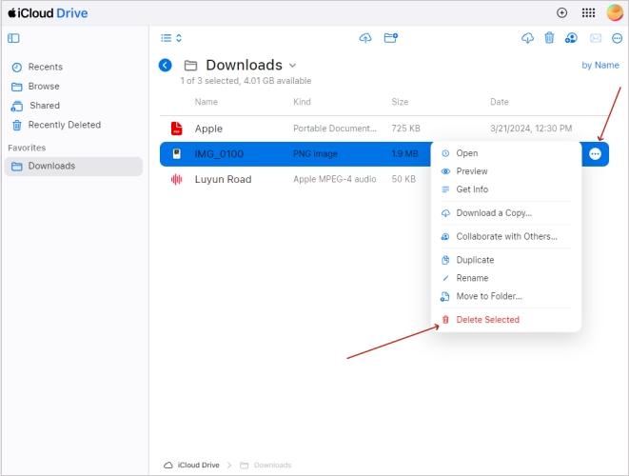Click the trash delete icon in toolbar
This screenshot has height=476, width=629.
pyautogui.click(x=549, y=38)
